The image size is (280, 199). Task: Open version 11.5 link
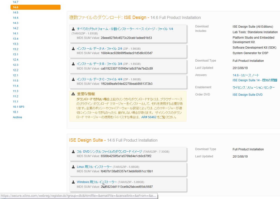point(15,81)
